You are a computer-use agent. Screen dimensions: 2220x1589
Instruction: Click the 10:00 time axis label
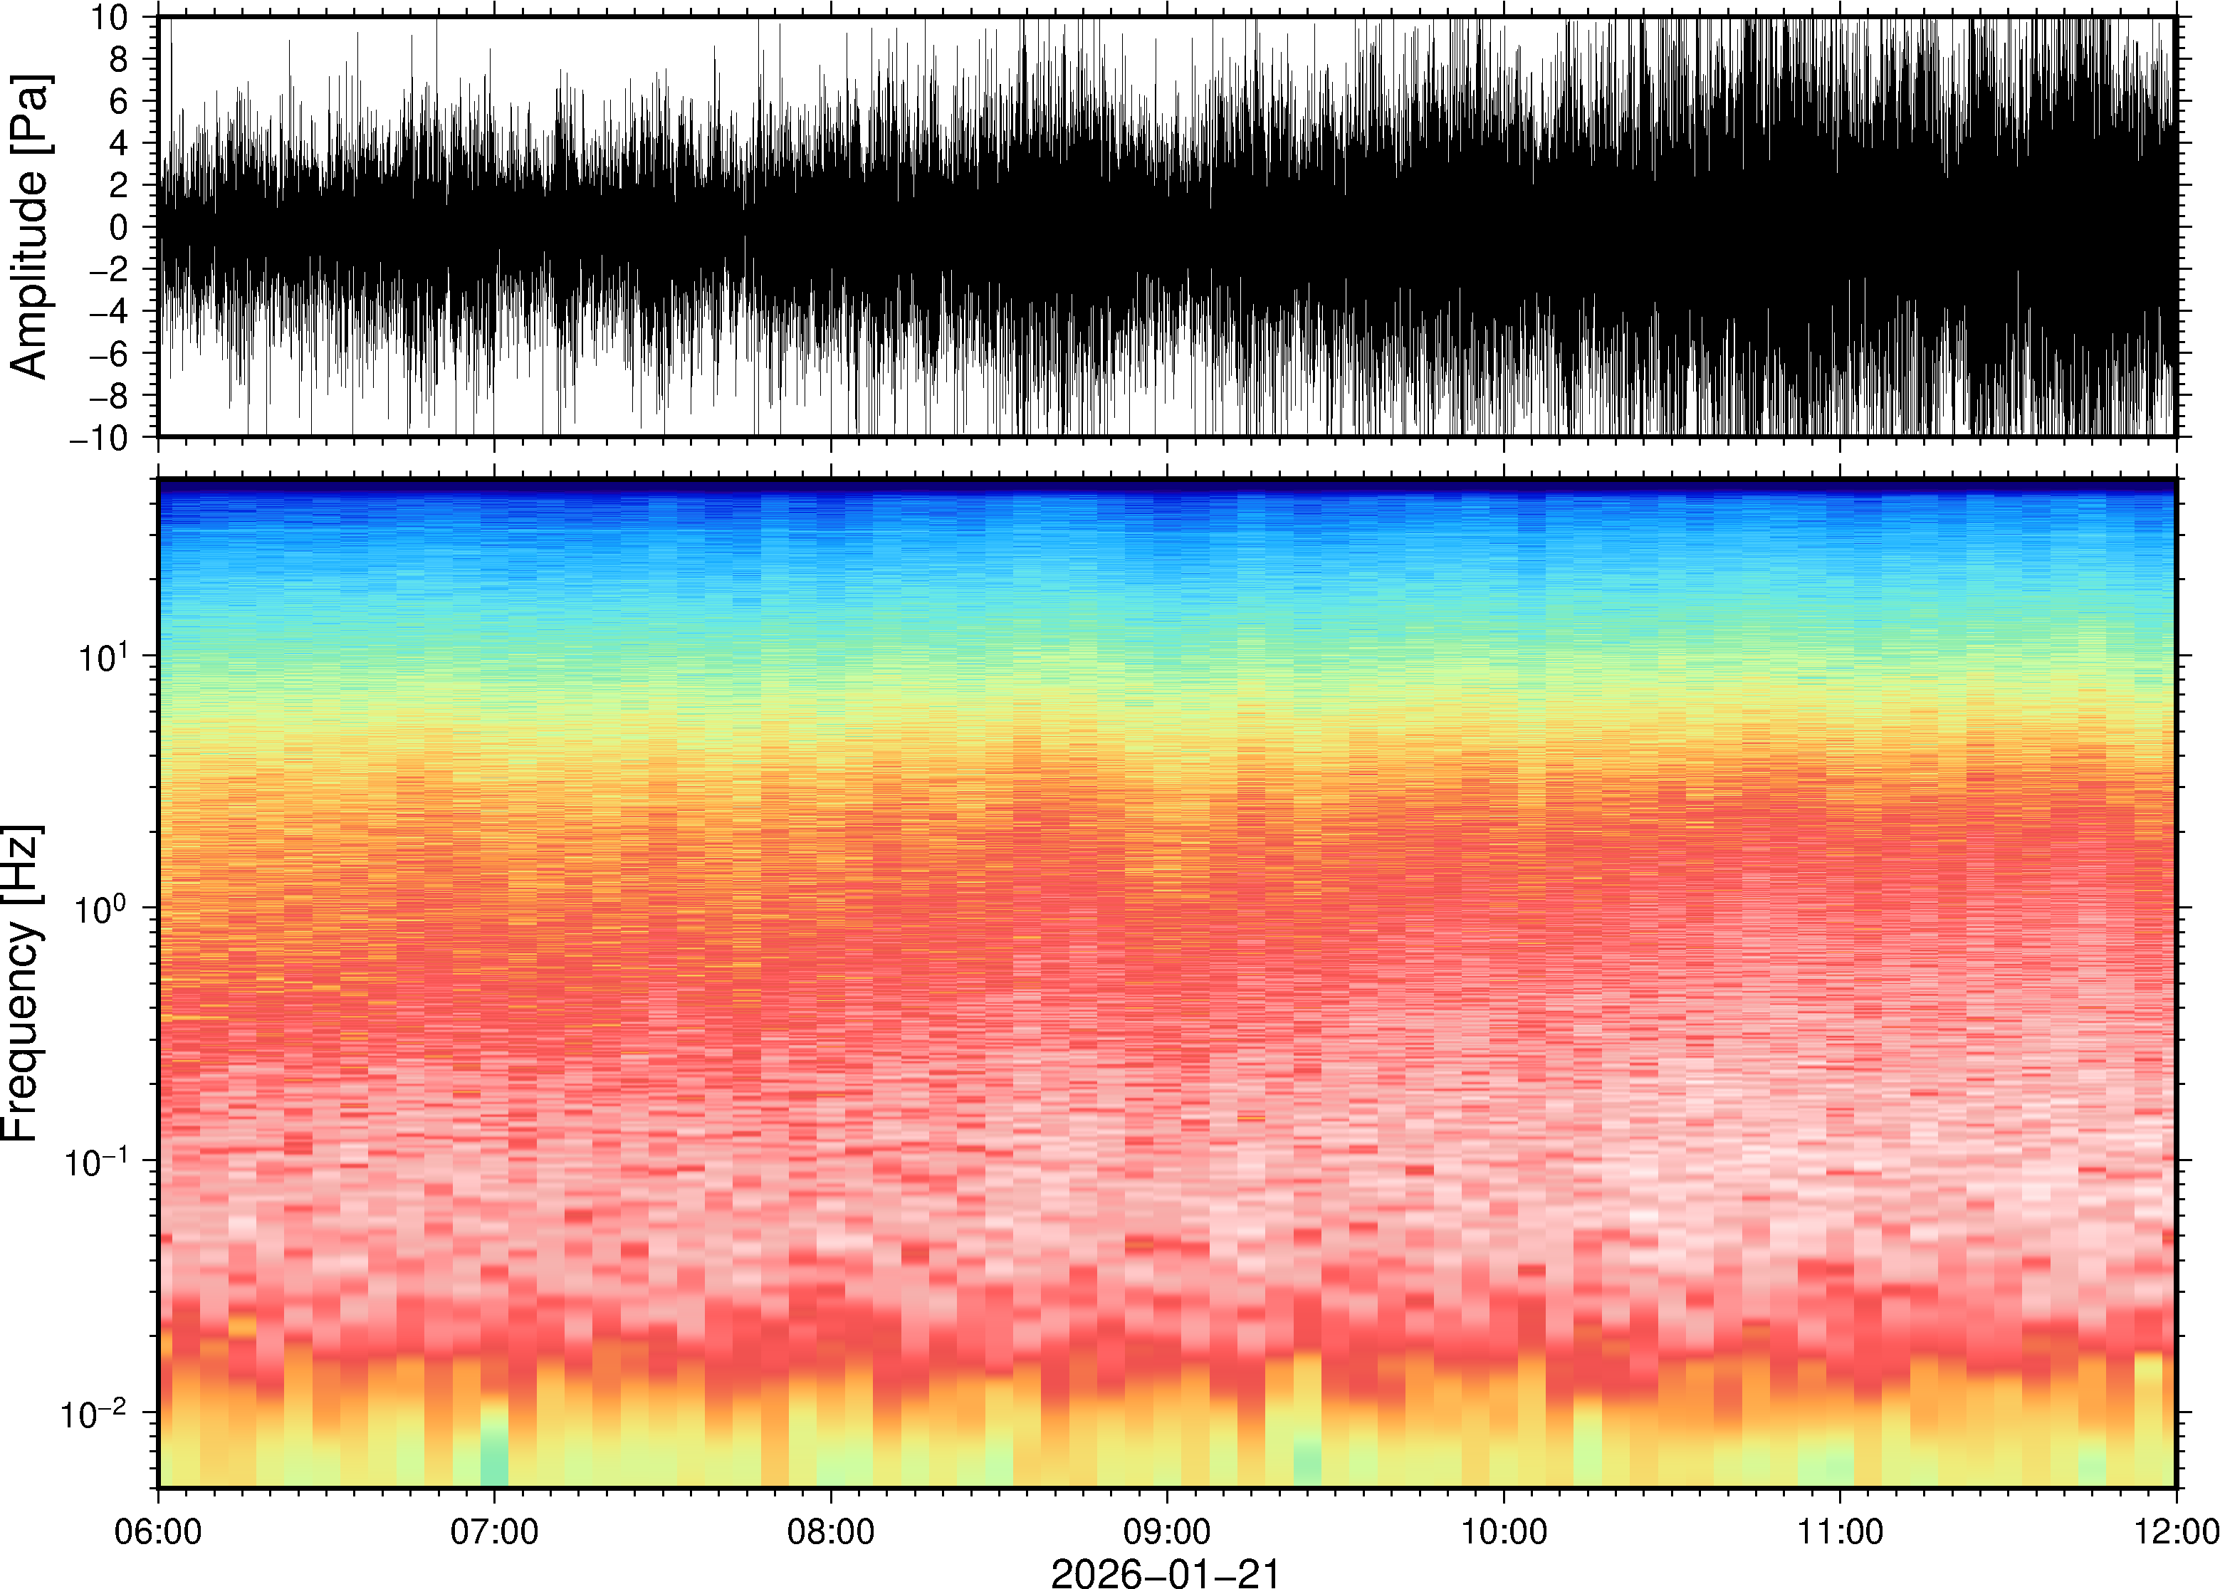coord(1504,1531)
